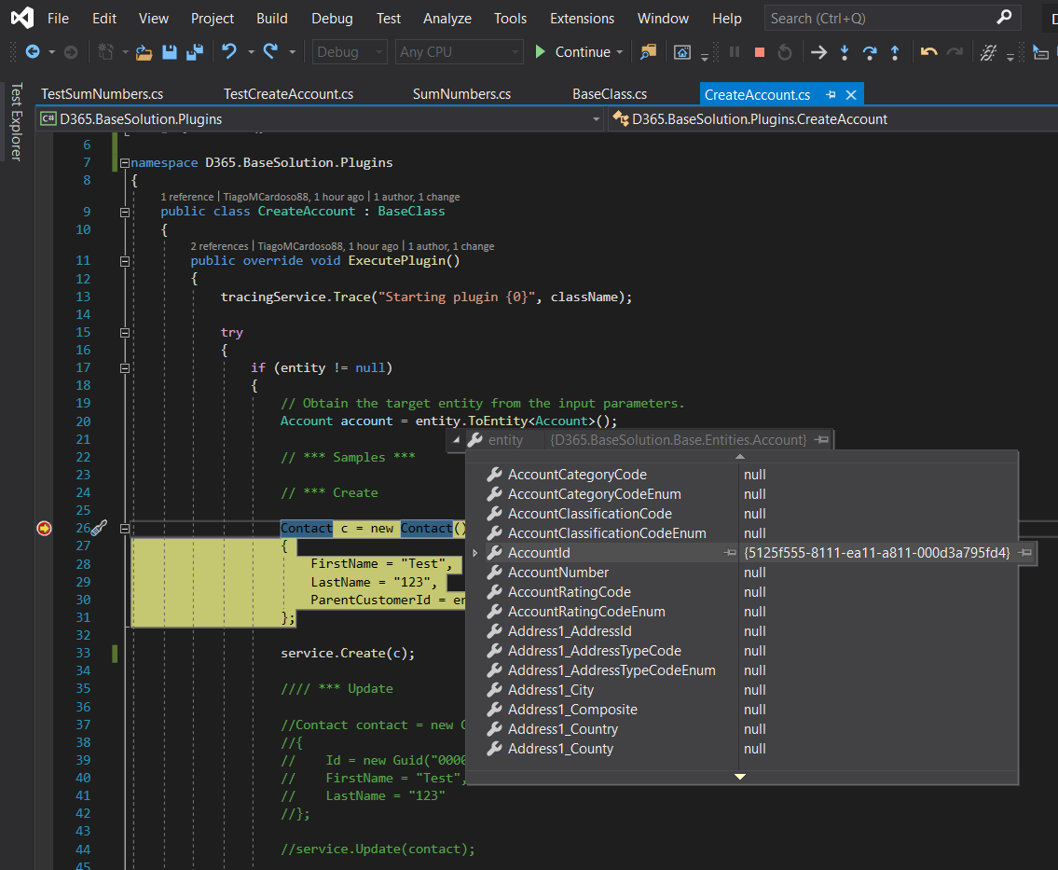Toggle the breakpoint on line 26
Viewport: 1058px width, 870px height.
click(44, 529)
